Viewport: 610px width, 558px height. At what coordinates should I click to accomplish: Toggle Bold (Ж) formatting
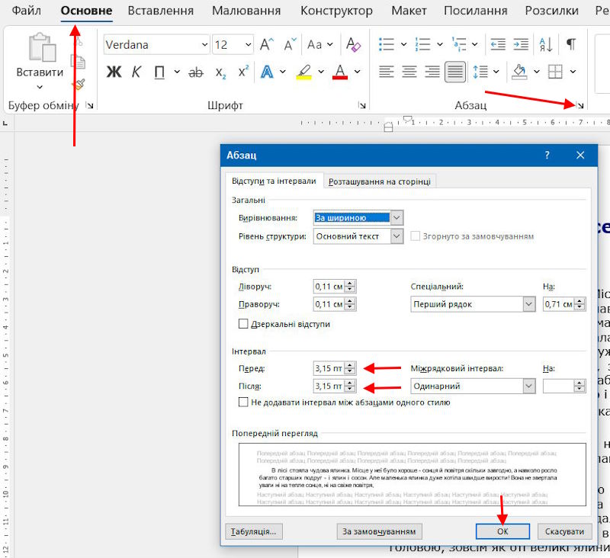(114, 72)
